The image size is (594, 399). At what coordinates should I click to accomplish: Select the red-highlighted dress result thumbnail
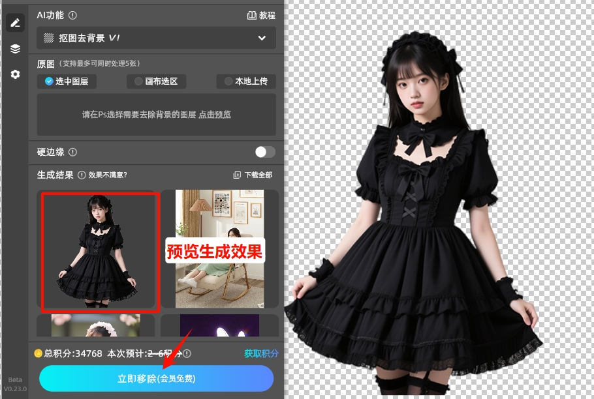[99, 252]
